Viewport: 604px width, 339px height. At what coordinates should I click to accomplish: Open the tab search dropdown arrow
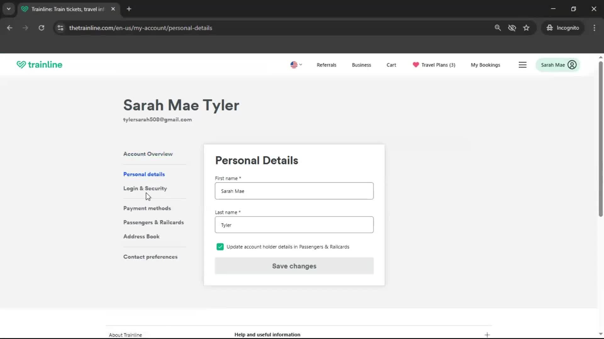point(8,9)
